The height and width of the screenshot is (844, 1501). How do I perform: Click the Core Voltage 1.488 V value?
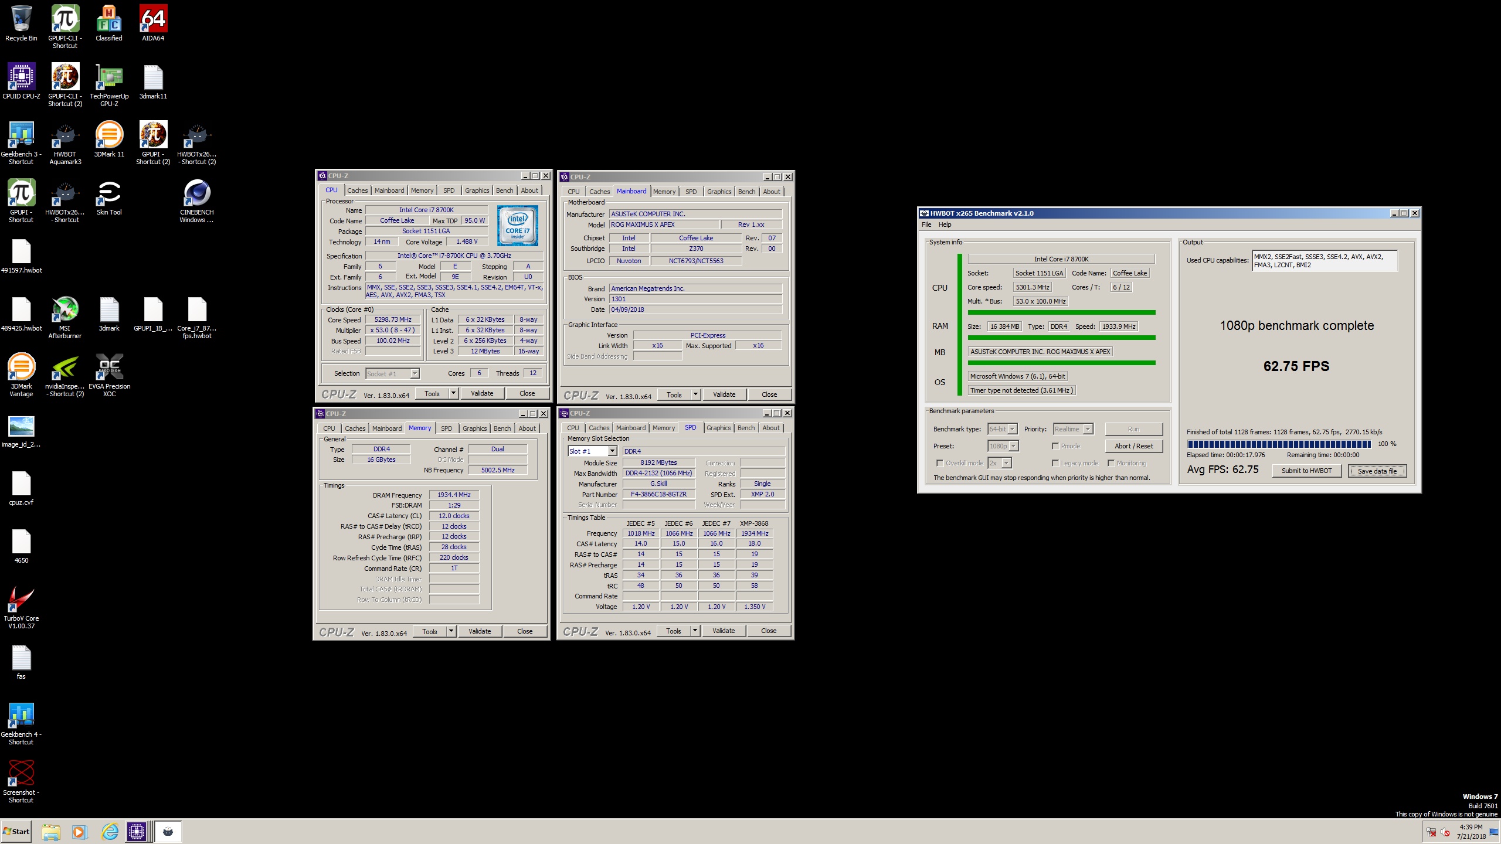pos(467,241)
